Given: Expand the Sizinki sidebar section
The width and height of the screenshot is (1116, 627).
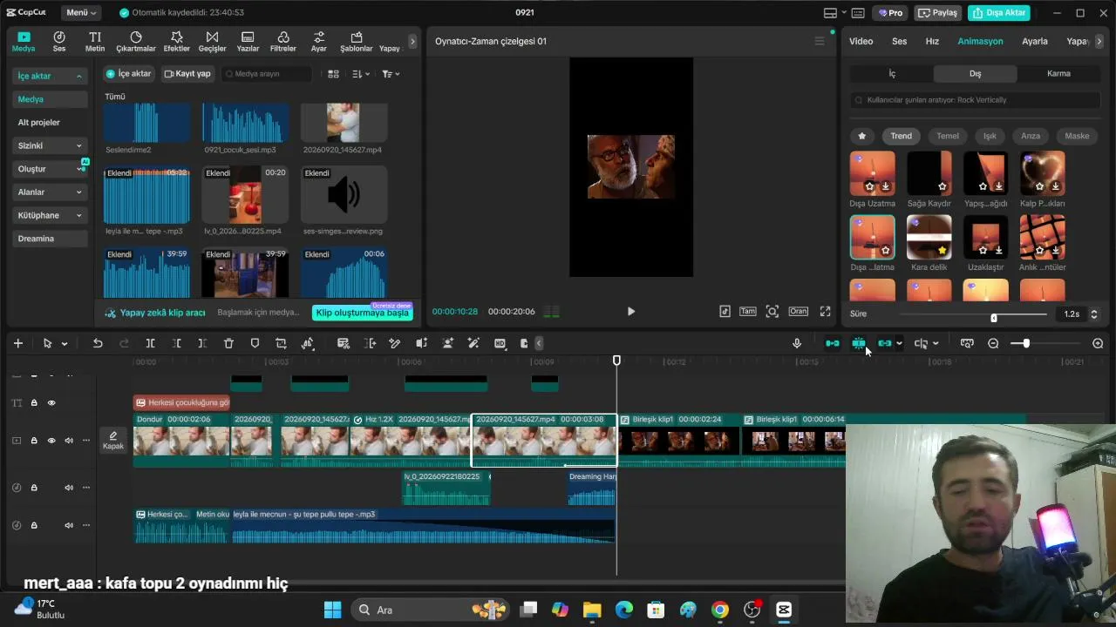Looking at the screenshot, I should tap(50, 145).
